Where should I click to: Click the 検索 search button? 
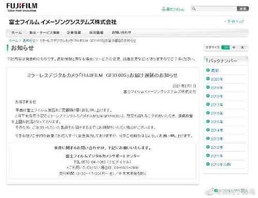click(x=242, y=9)
